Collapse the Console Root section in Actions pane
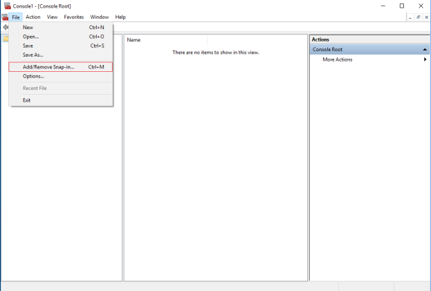431x291 pixels. (425, 50)
